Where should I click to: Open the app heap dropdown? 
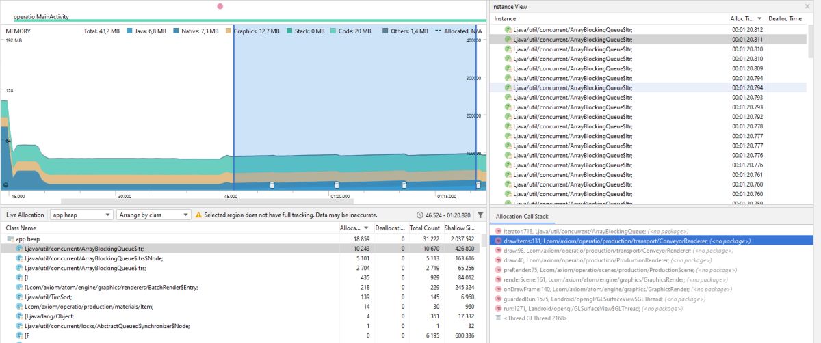tap(81, 215)
